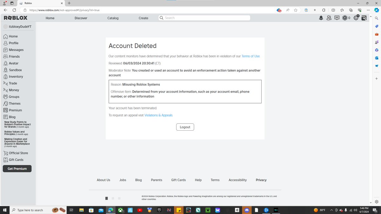Open Official Store in sidebar
Viewport: 381px width, 214px height.
pos(18,153)
